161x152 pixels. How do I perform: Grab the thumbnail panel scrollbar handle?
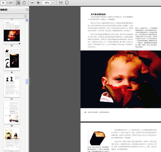point(27,81)
